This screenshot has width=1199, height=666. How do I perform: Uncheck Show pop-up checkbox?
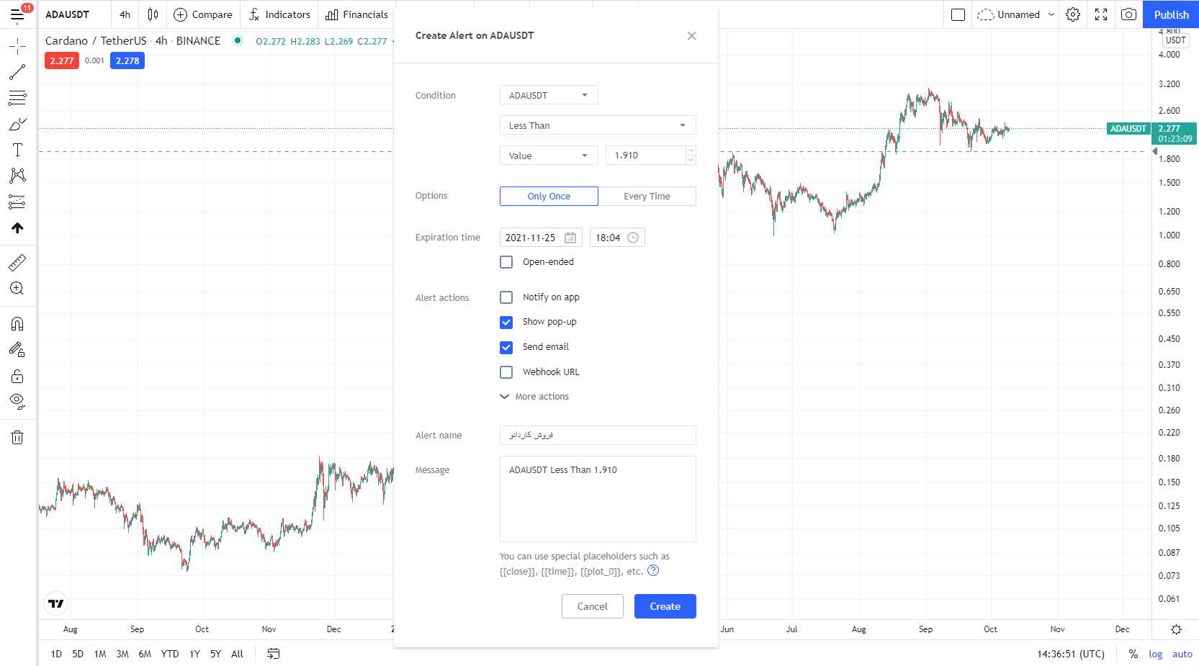506,322
